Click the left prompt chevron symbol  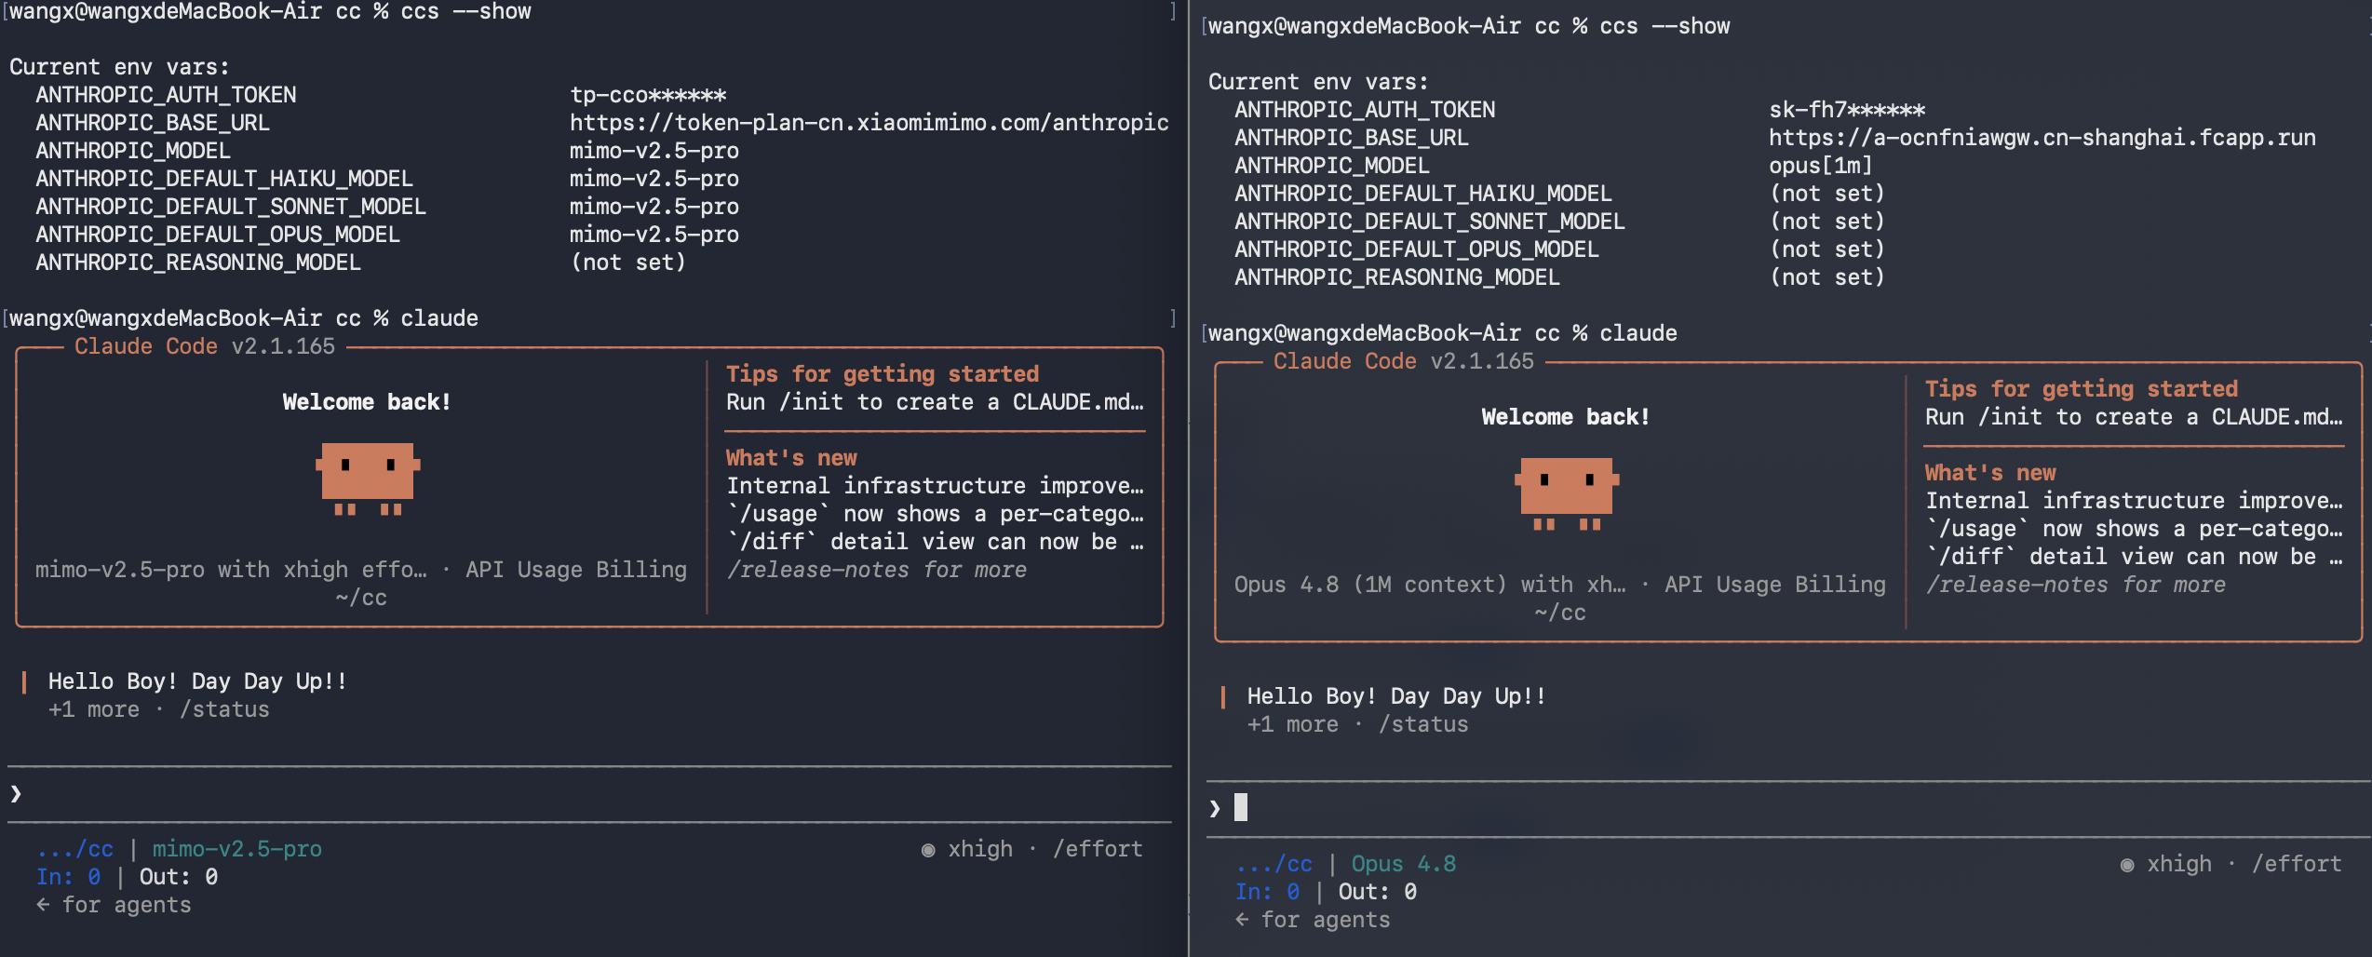(16, 793)
